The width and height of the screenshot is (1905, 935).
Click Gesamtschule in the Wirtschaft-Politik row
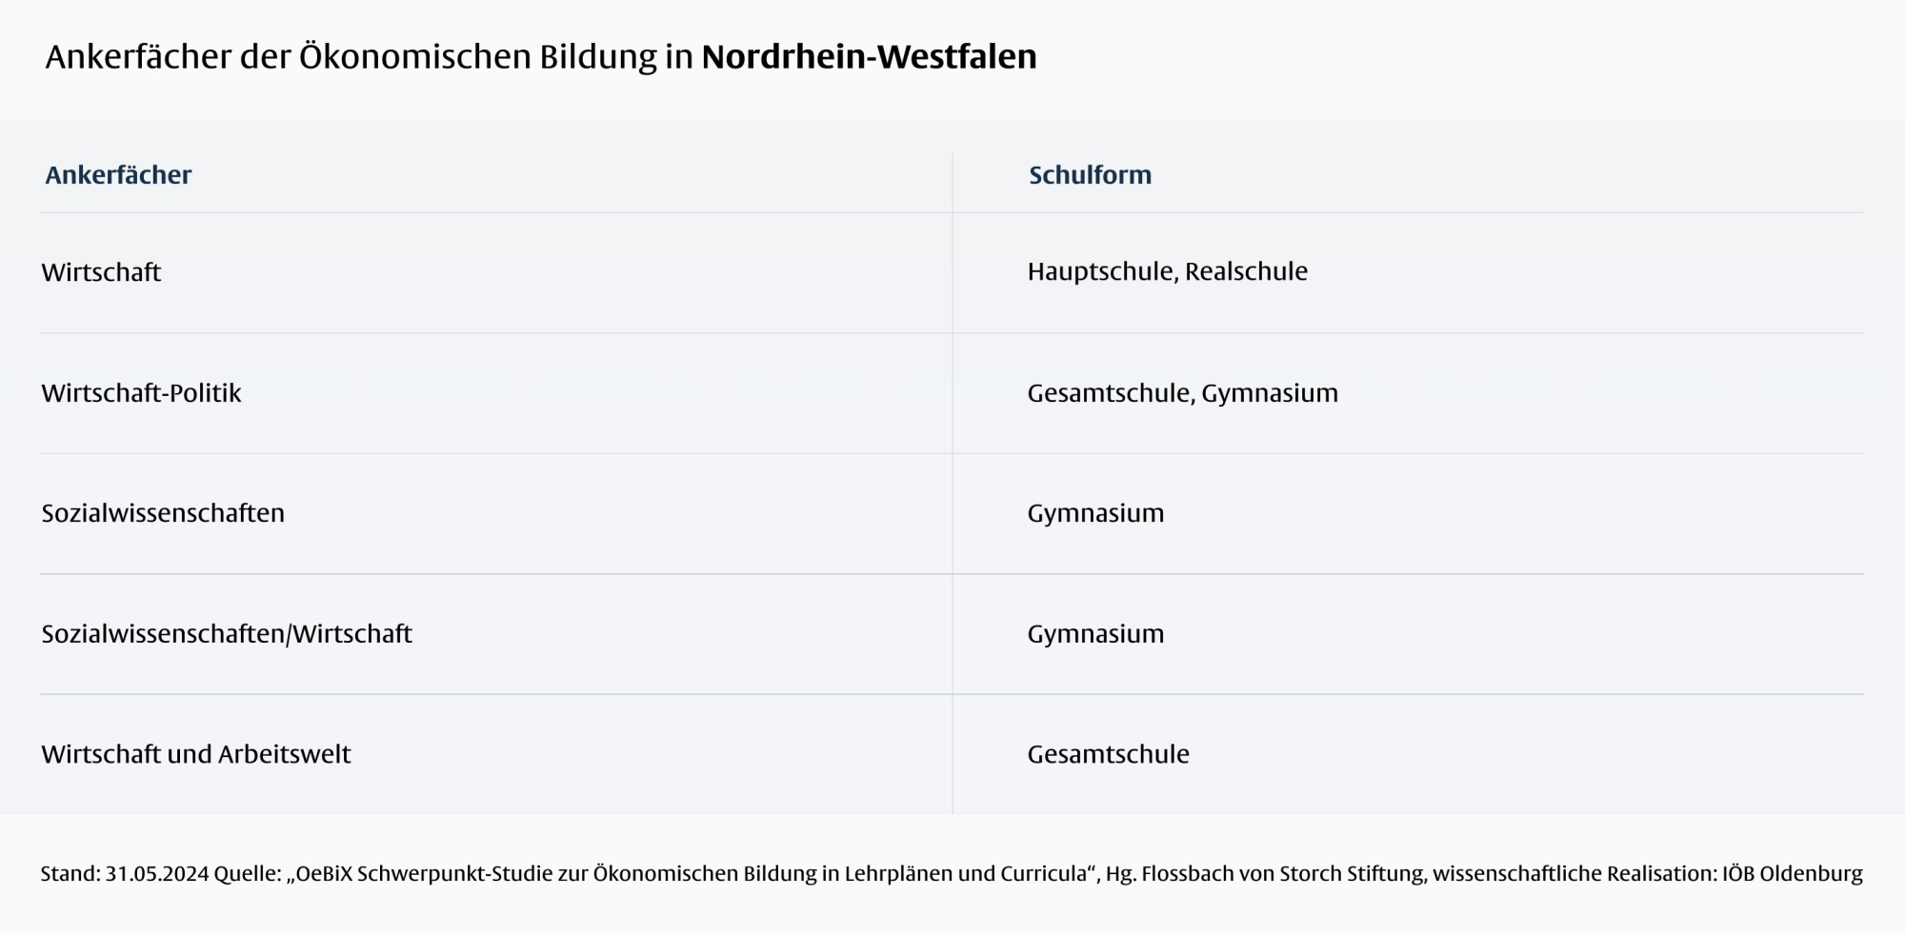[1108, 393]
